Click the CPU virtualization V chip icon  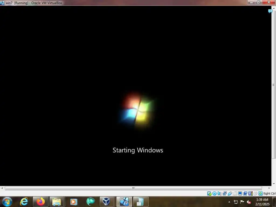[x=250, y=194]
